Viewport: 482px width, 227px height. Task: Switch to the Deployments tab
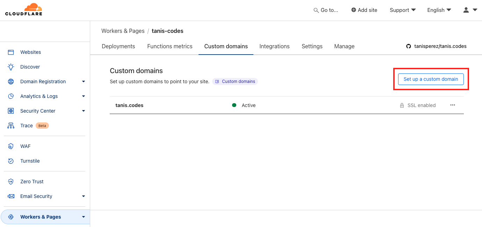tap(118, 46)
